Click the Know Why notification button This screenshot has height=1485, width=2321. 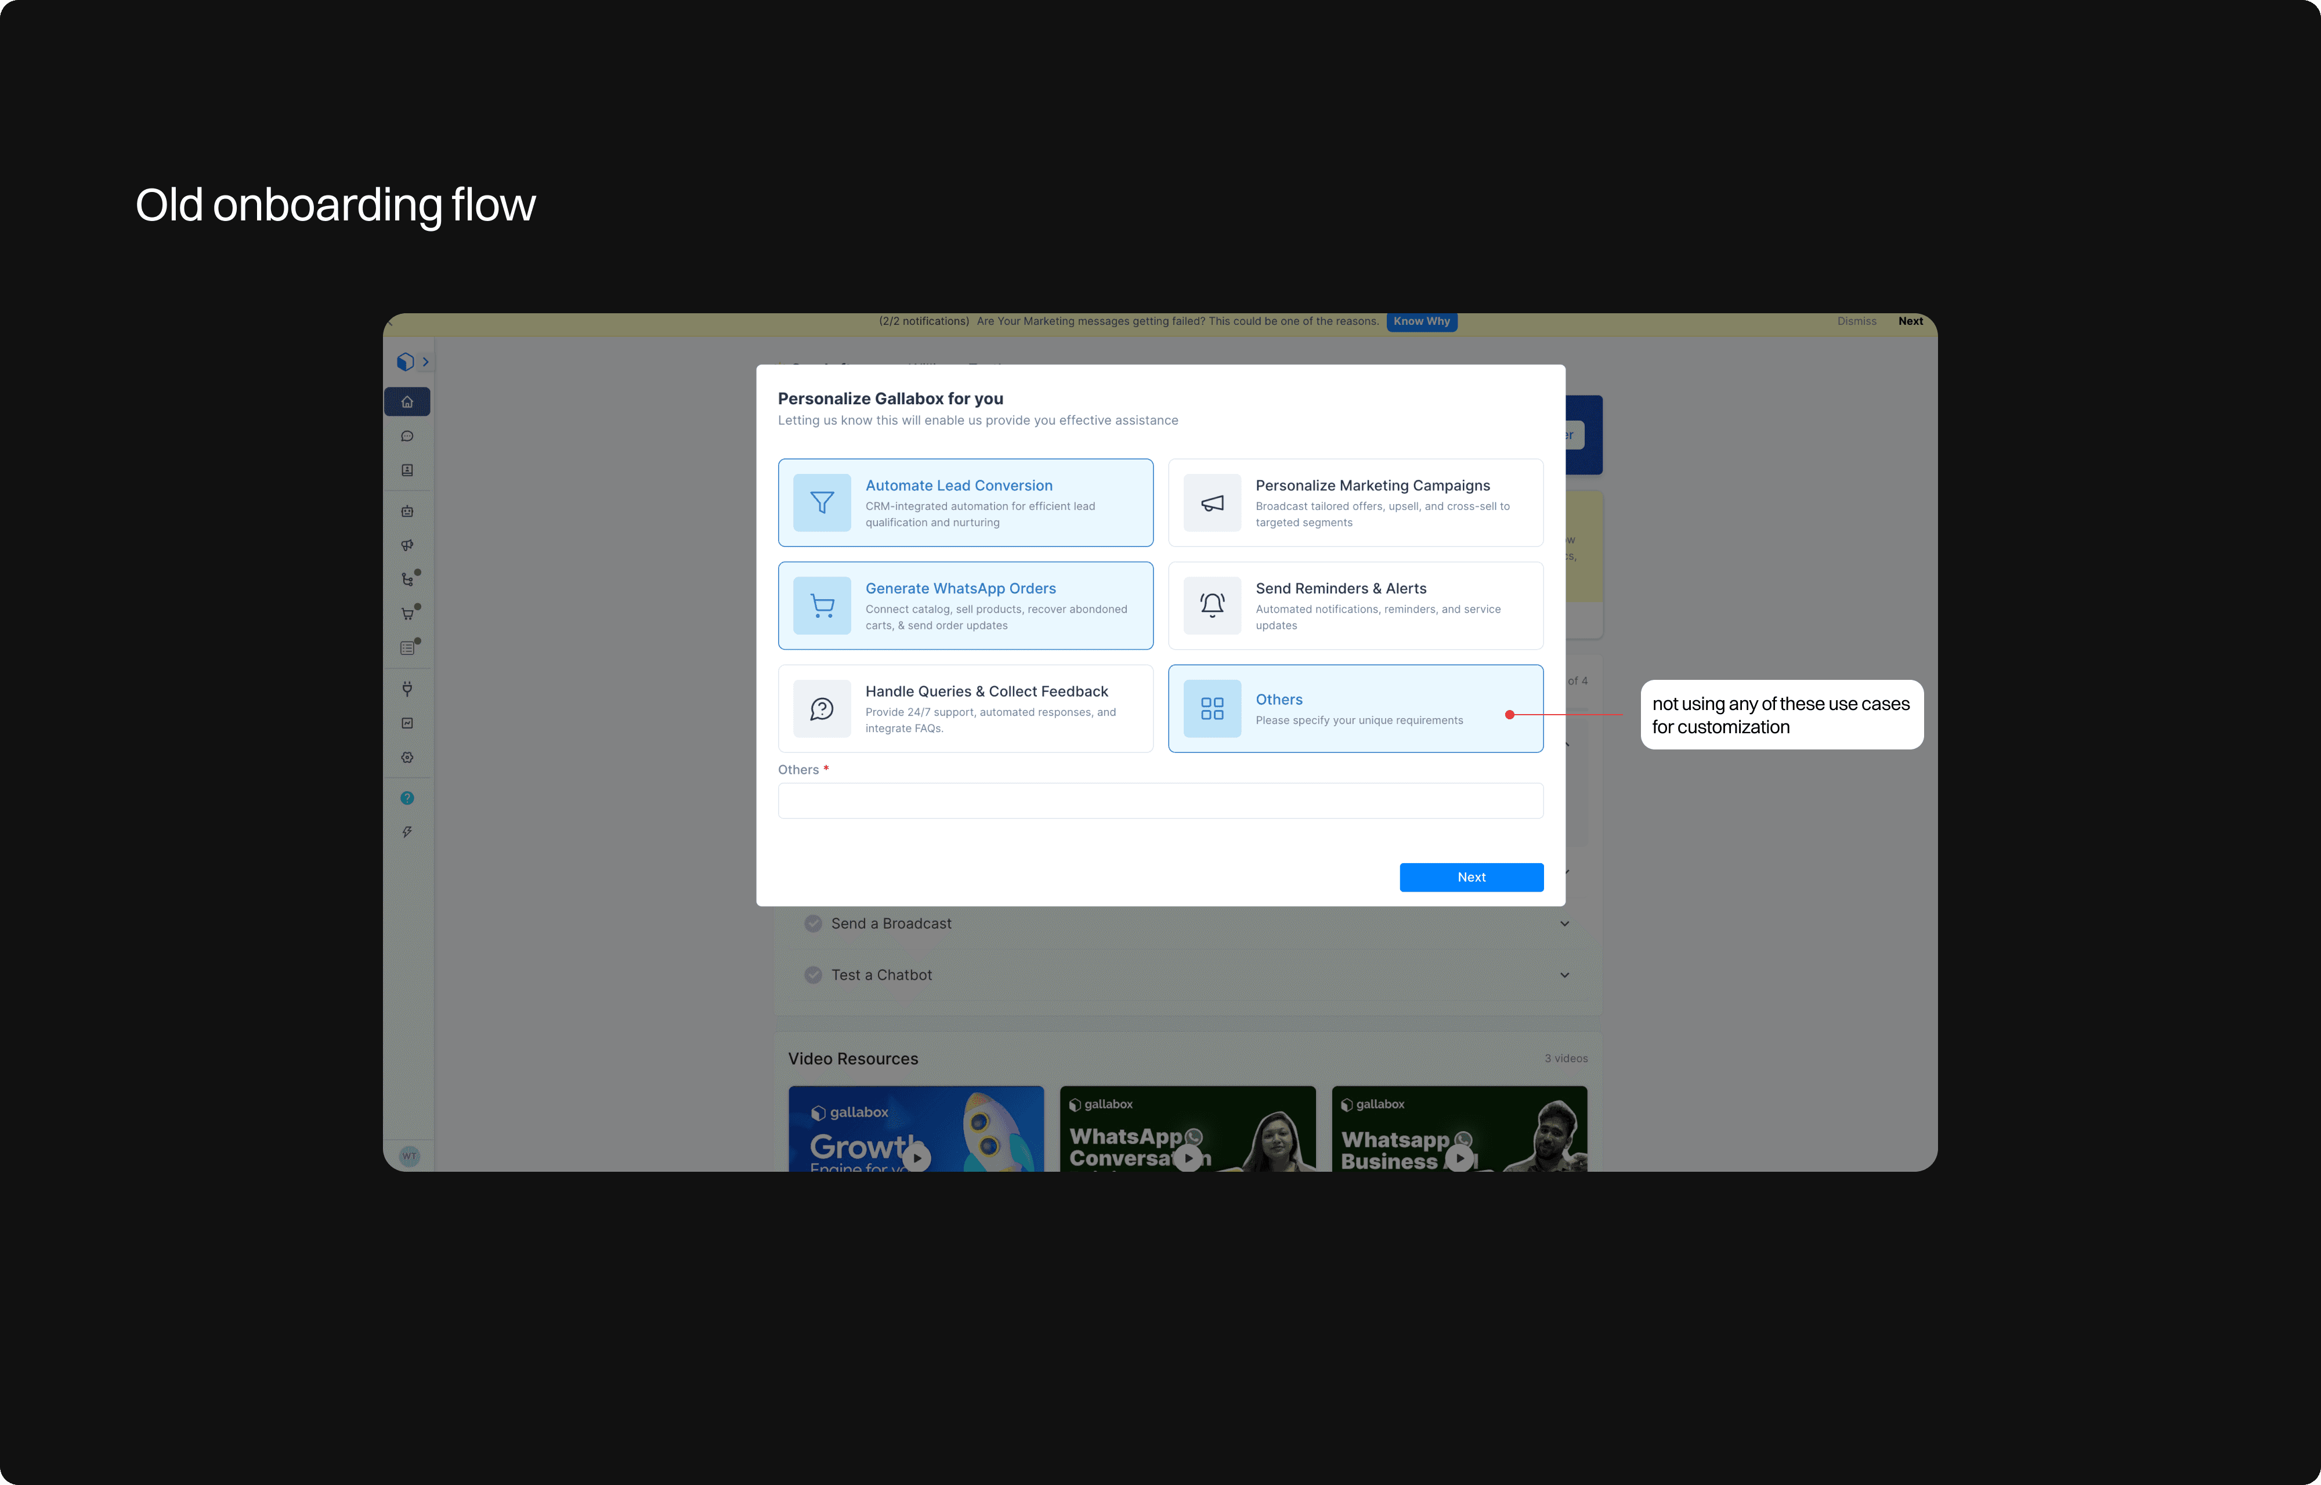(x=1420, y=321)
